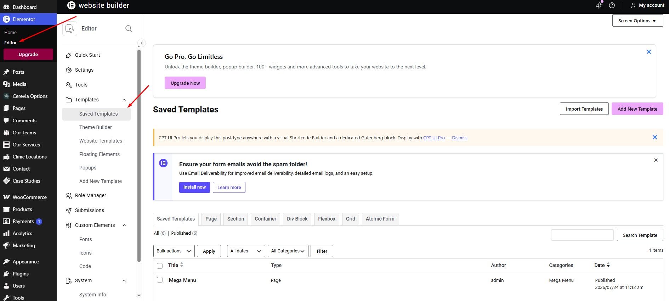The width and height of the screenshot is (669, 301).
Task: Sort table by Date column arrows
Action: click(x=608, y=265)
